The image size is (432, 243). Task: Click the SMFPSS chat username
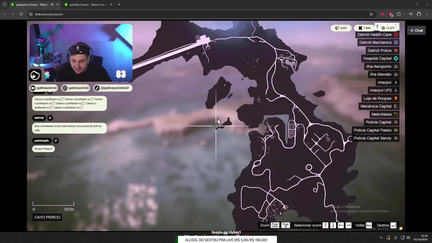coord(39,118)
